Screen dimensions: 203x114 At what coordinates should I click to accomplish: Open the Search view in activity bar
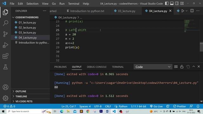[5, 23]
